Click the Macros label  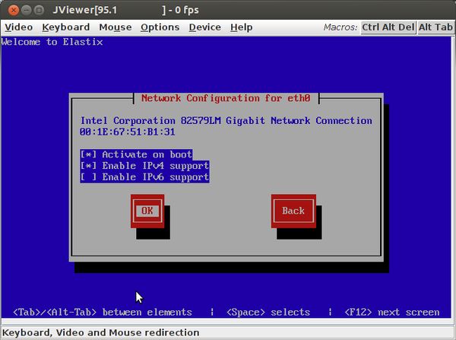[x=340, y=27]
